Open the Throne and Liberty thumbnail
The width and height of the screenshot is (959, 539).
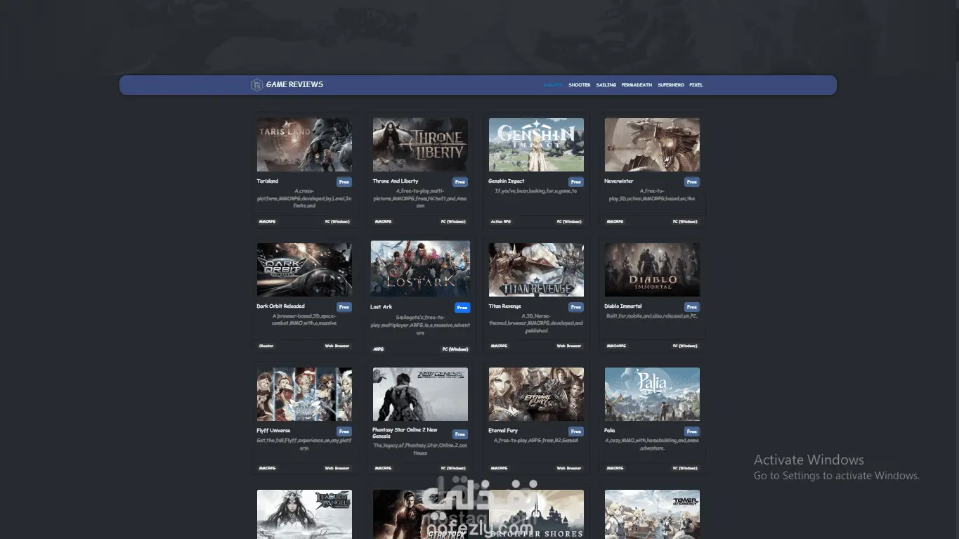click(x=420, y=145)
